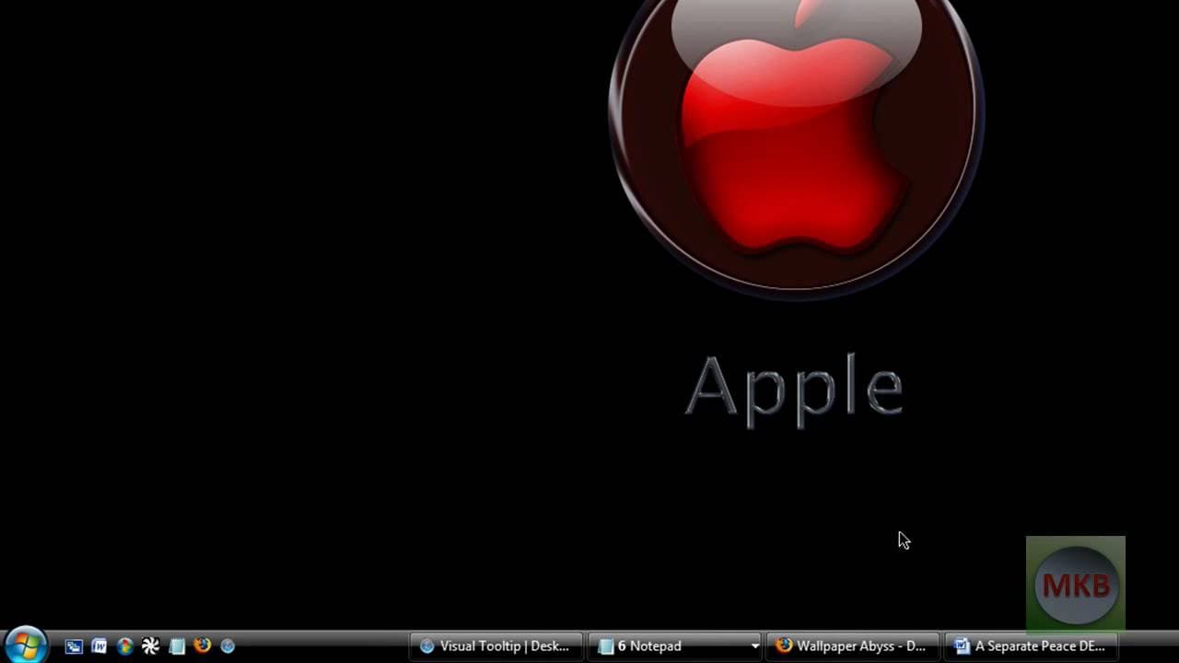Click the Safari icon on Visual Tooltip button
1179x663 pixels.
point(426,646)
